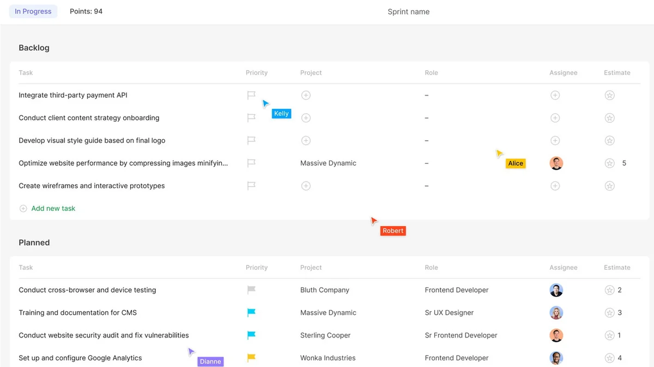
Task: Open the add assignee icon for Develop visual style guide
Action: [555, 140]
